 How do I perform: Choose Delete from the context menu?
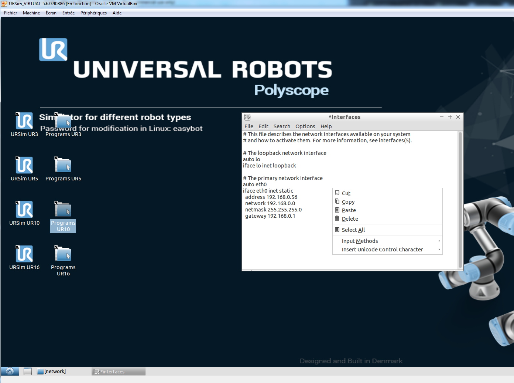tap(387, 219)
